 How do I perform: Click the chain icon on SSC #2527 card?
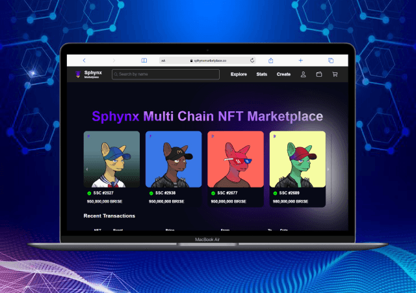pos(88,136)
